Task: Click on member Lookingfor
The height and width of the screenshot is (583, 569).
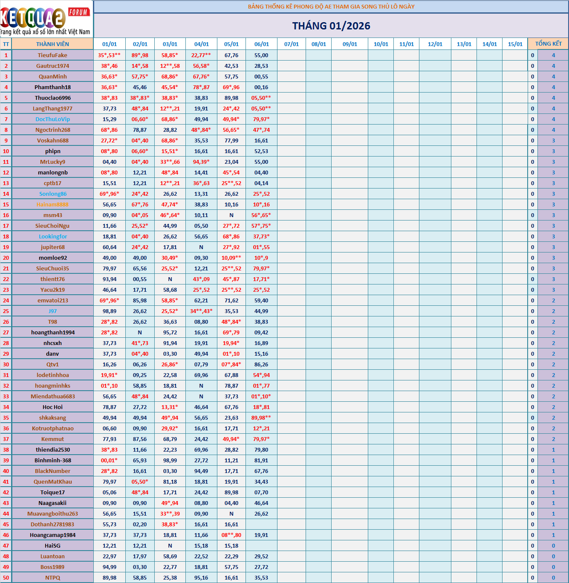Action: coord(52,236)
